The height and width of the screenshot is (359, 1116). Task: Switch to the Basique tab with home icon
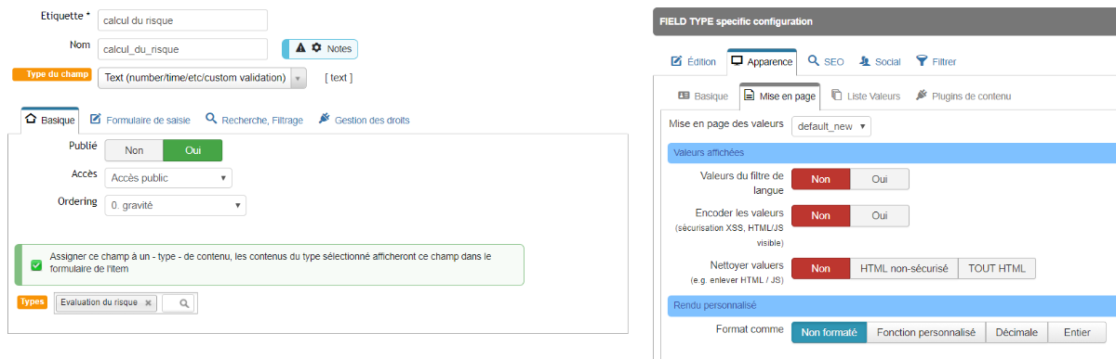tap(50, 120)
